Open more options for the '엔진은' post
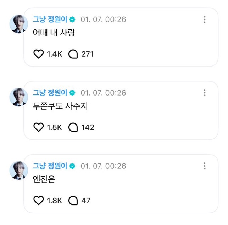The height and width of the screenshot is (225, 228). click(x=205, y=166)
